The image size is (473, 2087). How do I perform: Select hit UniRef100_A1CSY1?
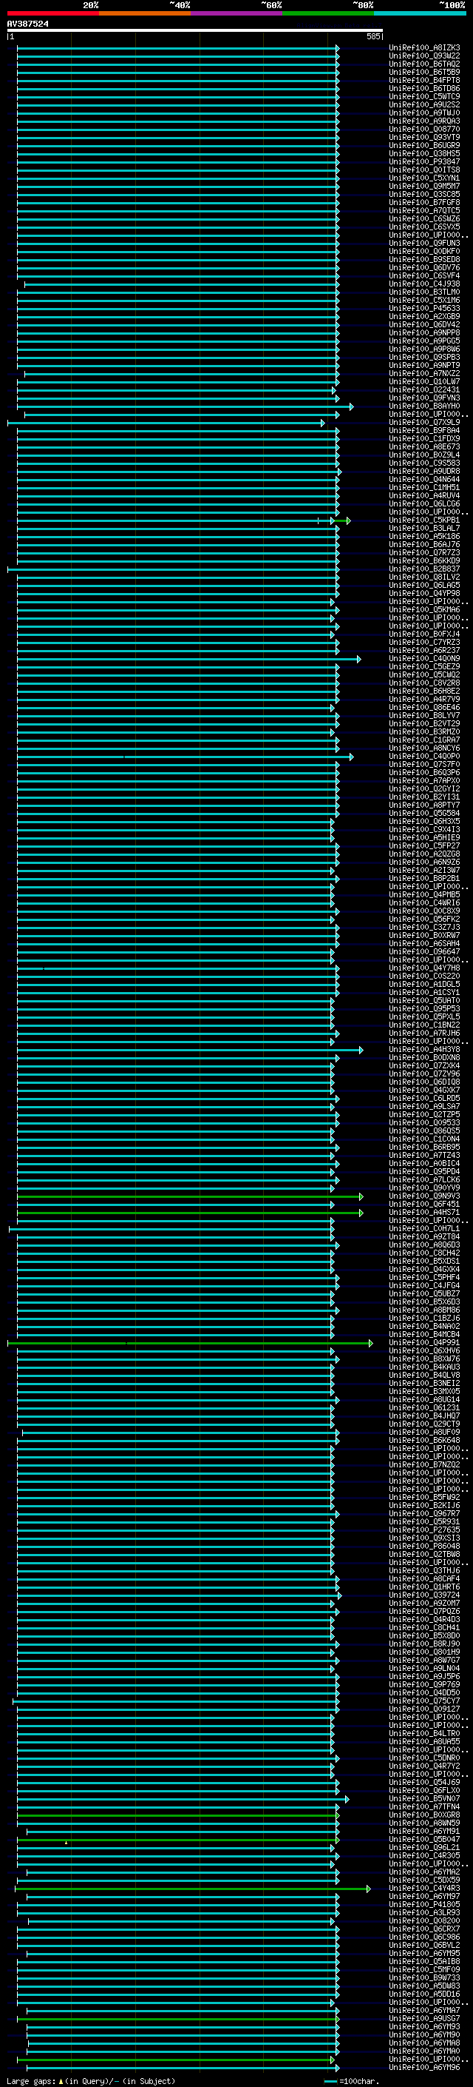[424, 993]
